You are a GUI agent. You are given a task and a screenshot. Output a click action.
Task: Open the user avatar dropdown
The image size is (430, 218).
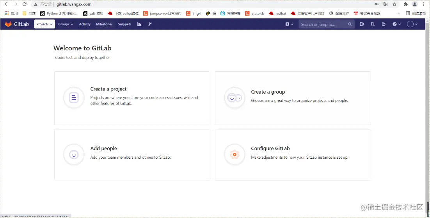412,24
